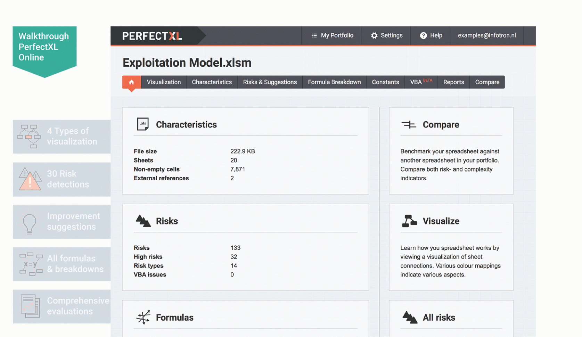Click the Compare panel icon
The image size is (582, 337).
coord(409,125)
